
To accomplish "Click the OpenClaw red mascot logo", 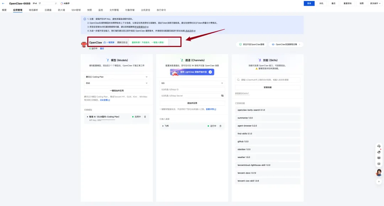I will pyautogui.click(x=84, y=44).
